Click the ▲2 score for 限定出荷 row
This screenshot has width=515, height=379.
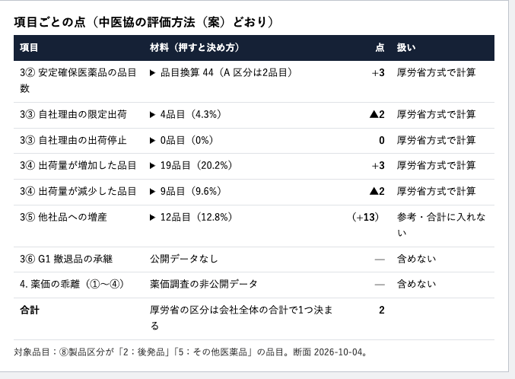point(377,114)
